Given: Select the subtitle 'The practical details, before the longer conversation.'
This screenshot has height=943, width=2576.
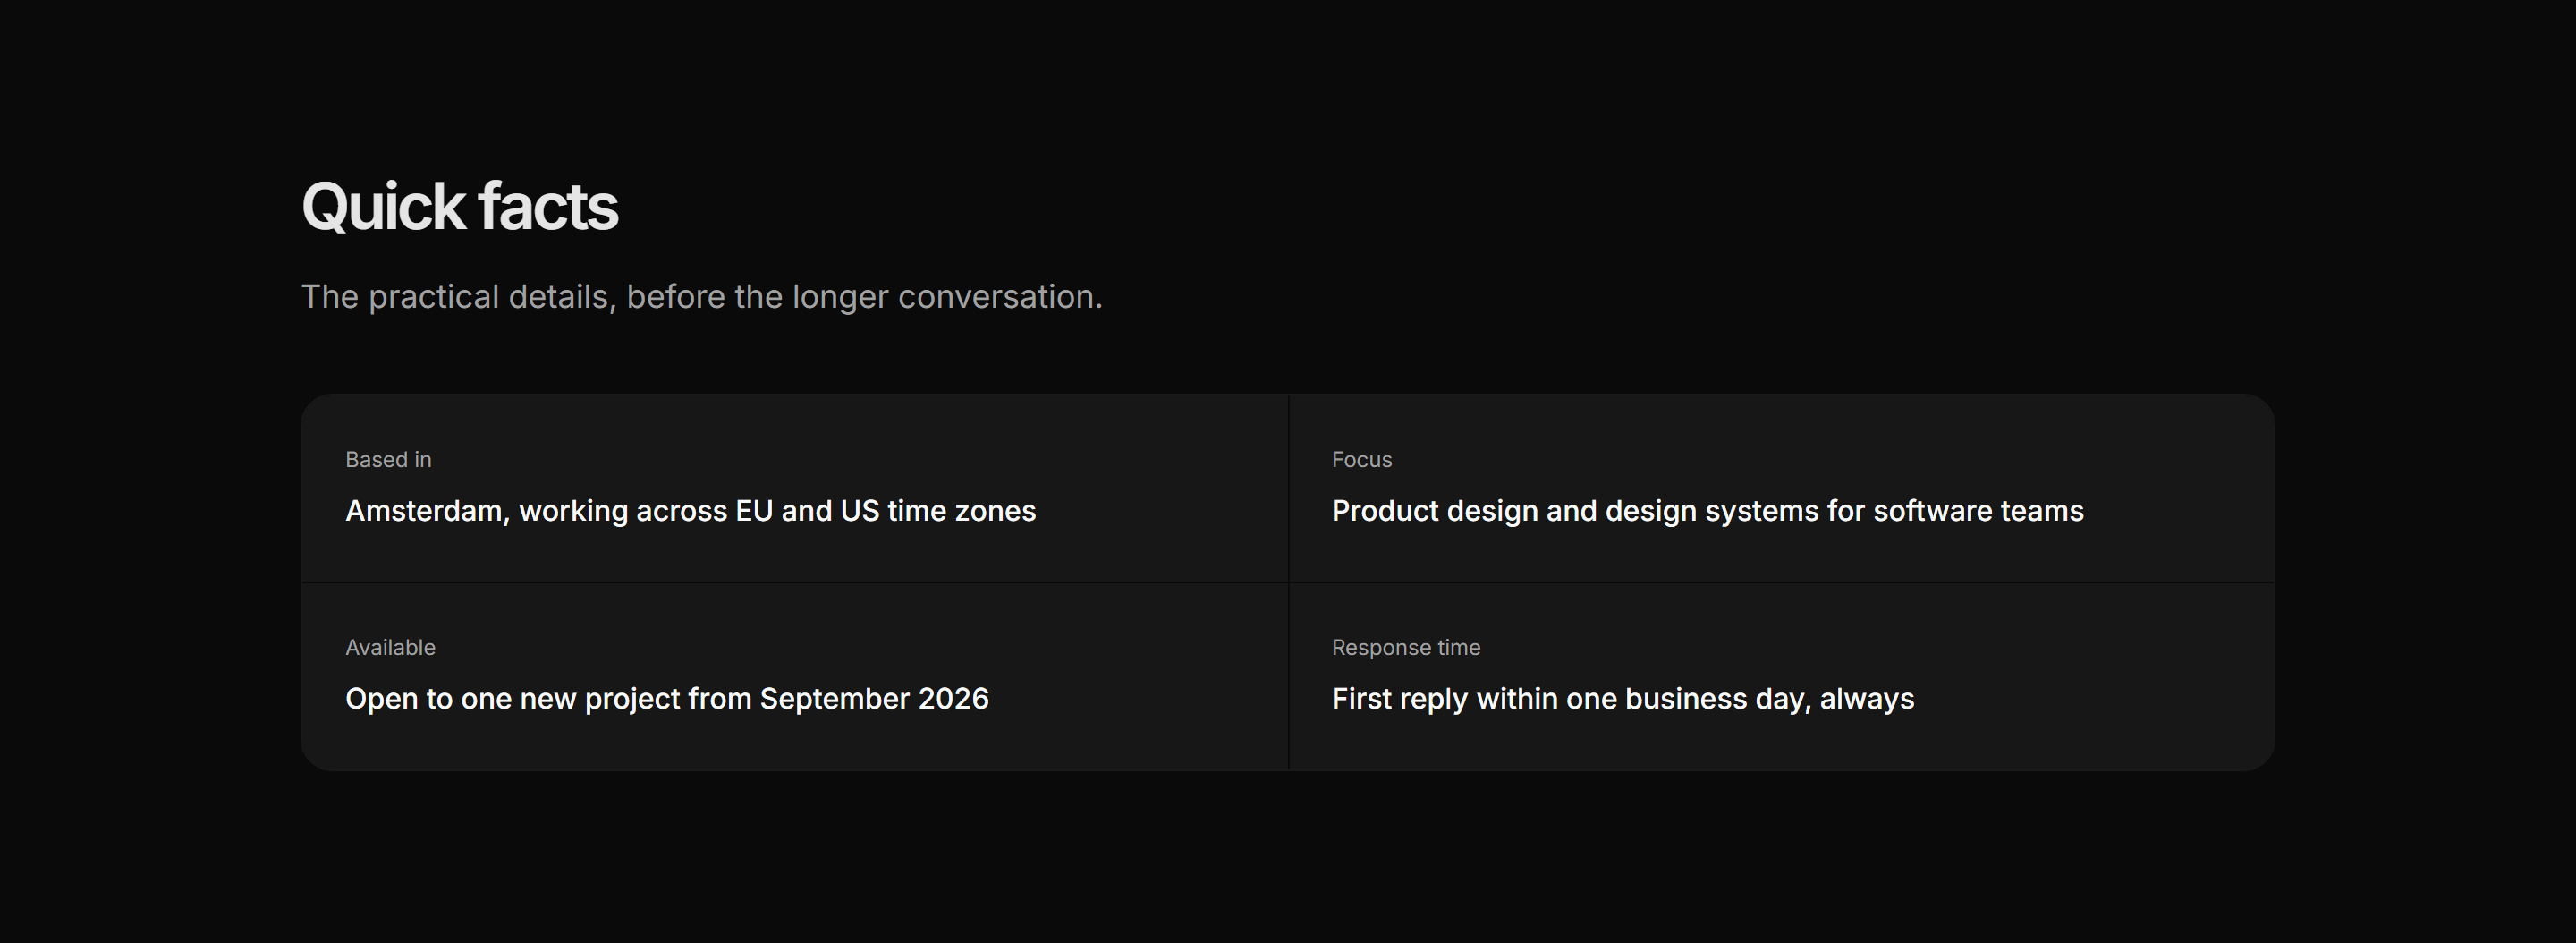Looking at the screenshot, I should click(702, 297).
